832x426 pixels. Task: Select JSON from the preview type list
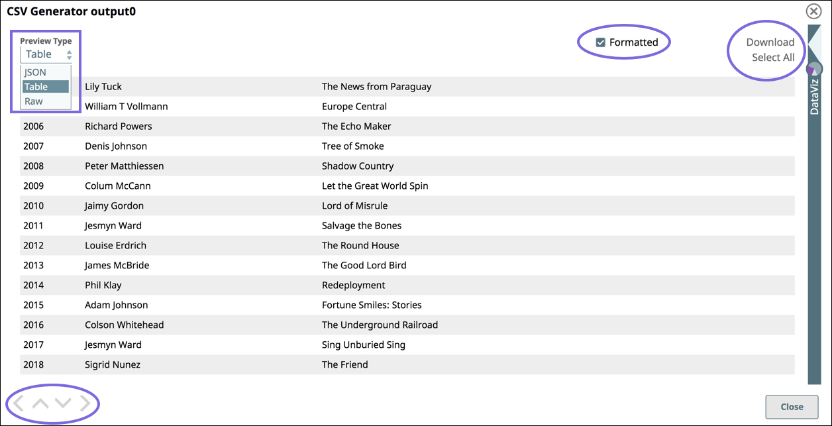click(36, 72)
